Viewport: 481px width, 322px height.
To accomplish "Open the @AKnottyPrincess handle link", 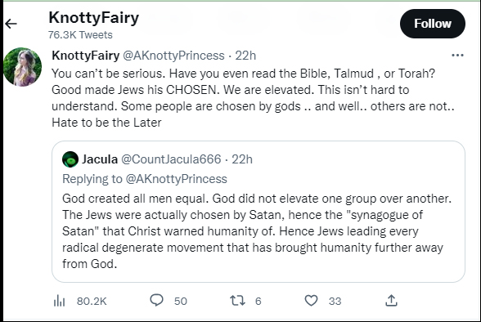I will click(173, 56).
